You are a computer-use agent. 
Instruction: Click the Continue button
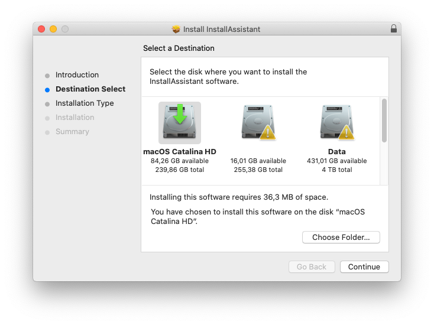click(x=364, y=266)
